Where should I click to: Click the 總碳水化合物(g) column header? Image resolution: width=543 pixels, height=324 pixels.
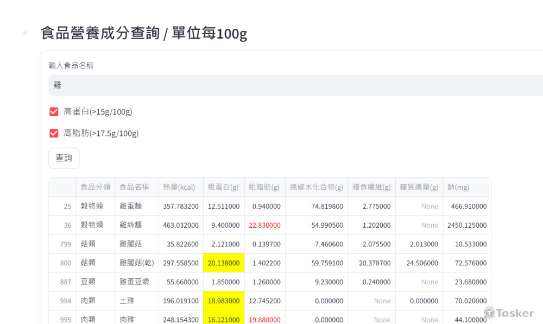pyautogui.click(x=317, y=187)
